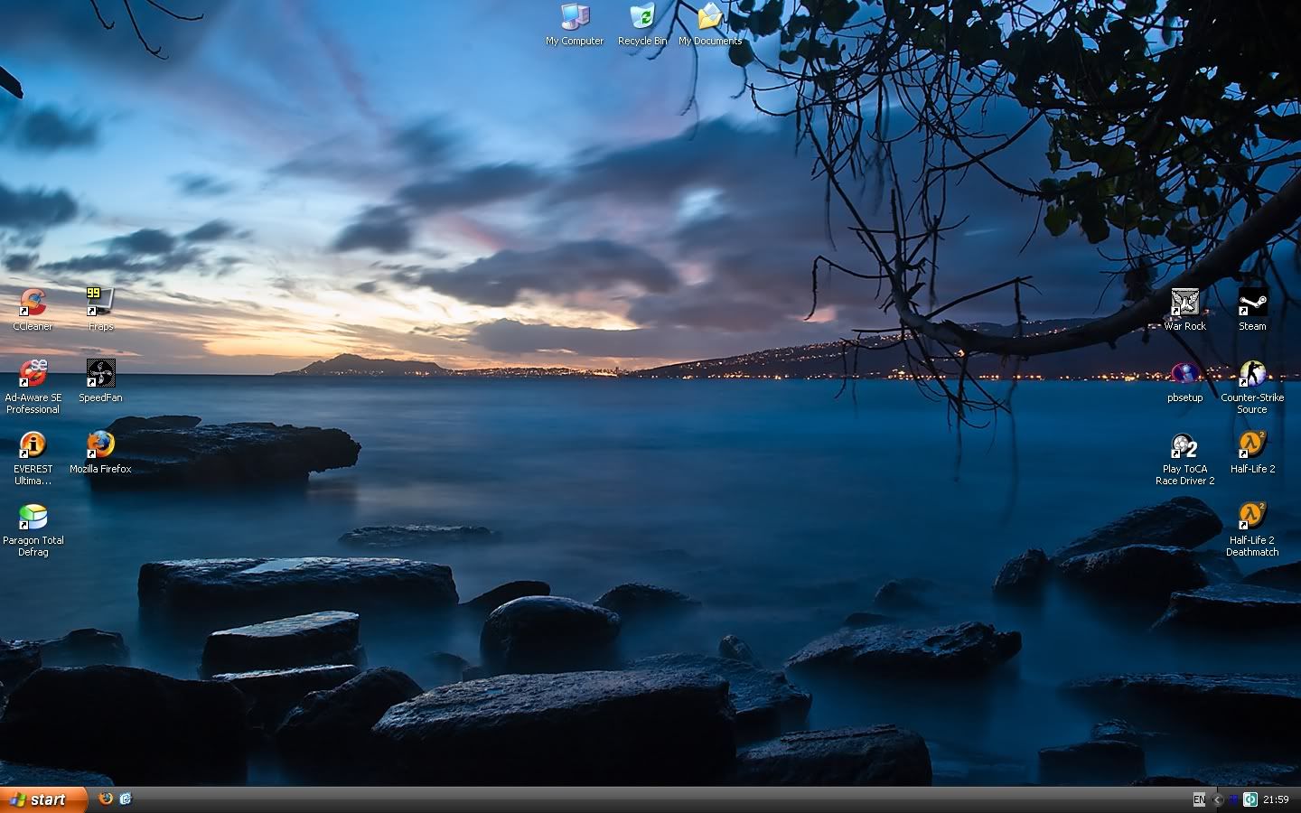
Task: Click the 21:59 taskbar clock
Action: pos(1276,799)
